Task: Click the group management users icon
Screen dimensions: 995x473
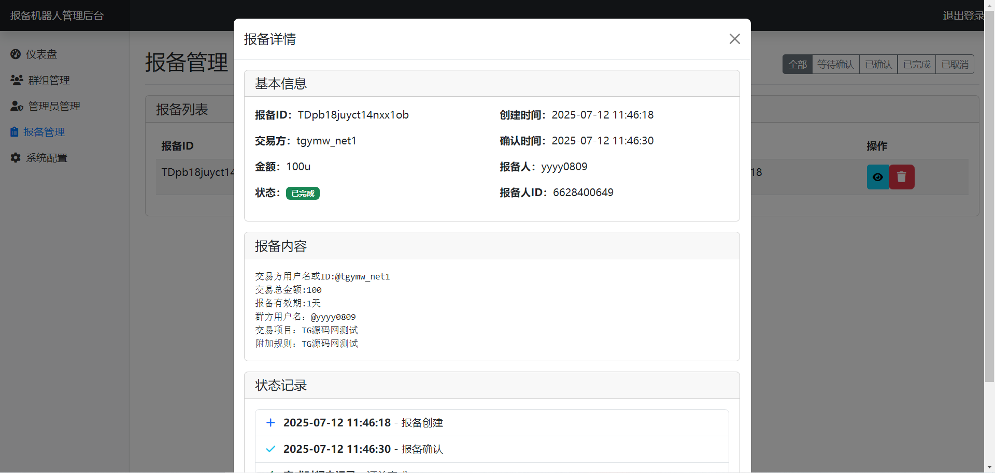Action: (x=17, y=80)
